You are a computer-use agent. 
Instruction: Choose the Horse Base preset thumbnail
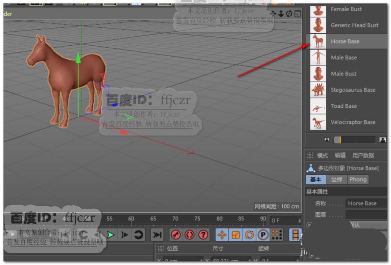coord(318,41)
